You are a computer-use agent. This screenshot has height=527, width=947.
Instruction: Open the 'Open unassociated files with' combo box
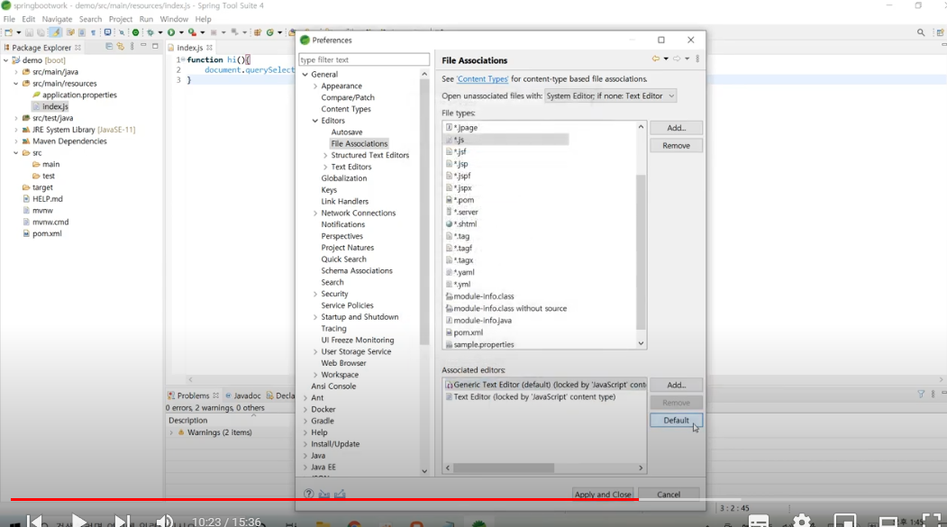pos(610,96)
